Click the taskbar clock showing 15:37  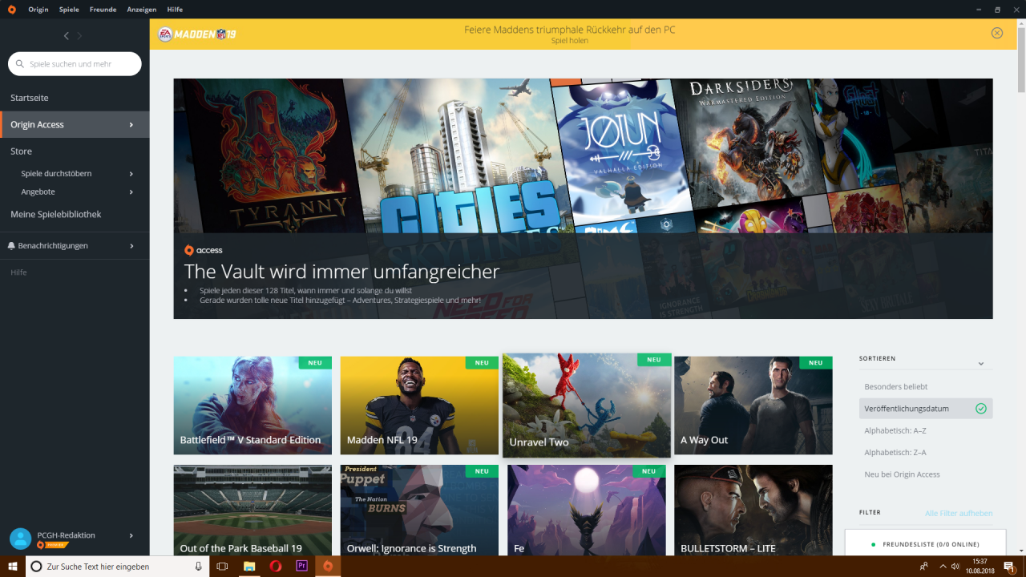tap(979, 567)
